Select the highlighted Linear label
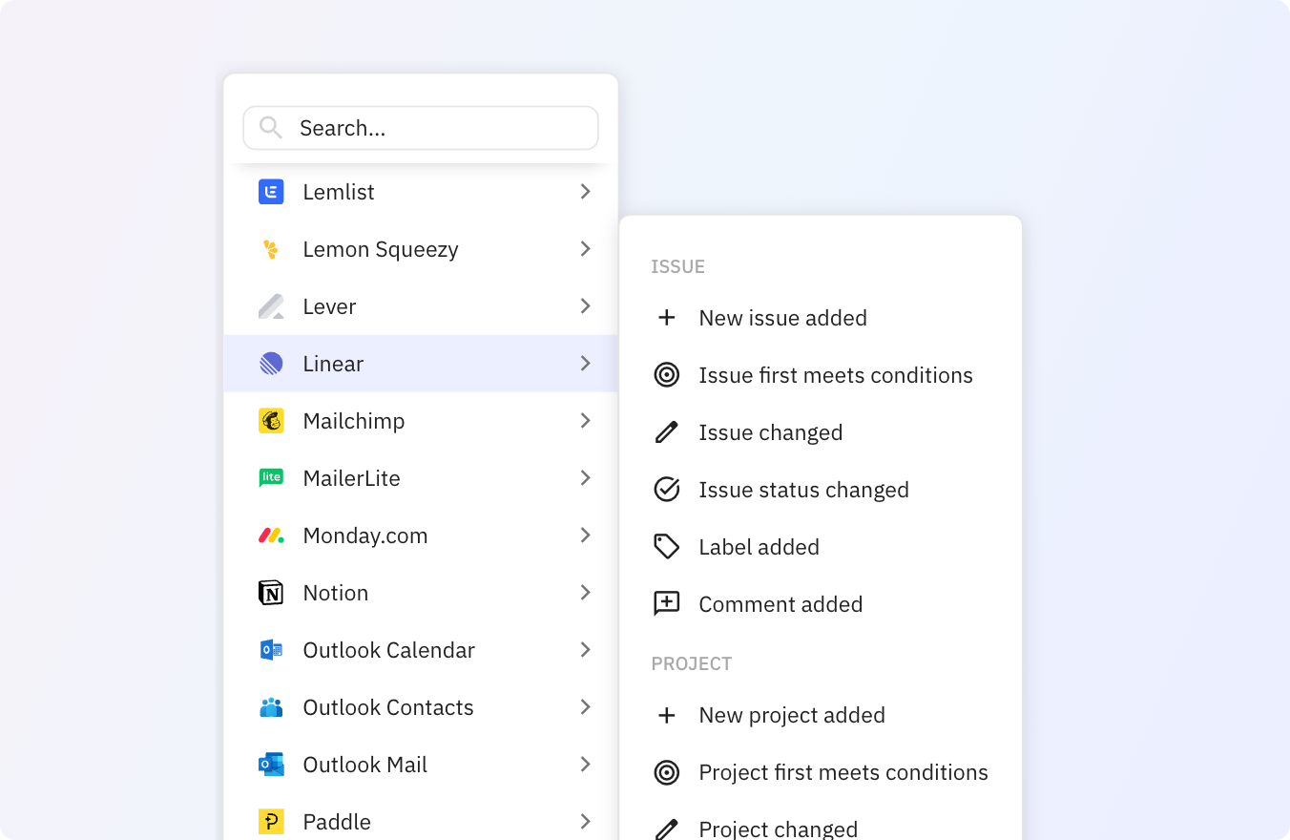The height and width of the screenshot is (840, 1290). pos(333,364)
